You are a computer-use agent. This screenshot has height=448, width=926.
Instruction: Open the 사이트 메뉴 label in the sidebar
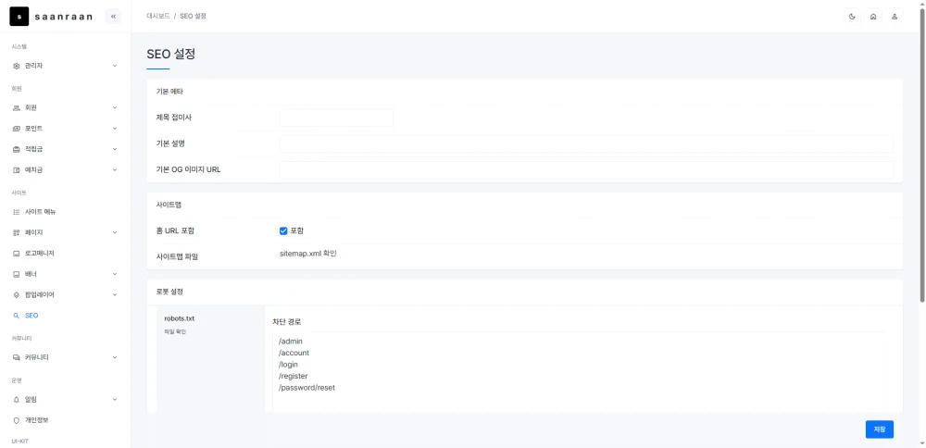click(x=40, y=212)
